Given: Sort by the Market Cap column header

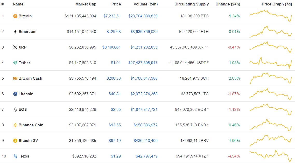Looking at the screenshot, I should pyautogui.click(x=86, y=4).
